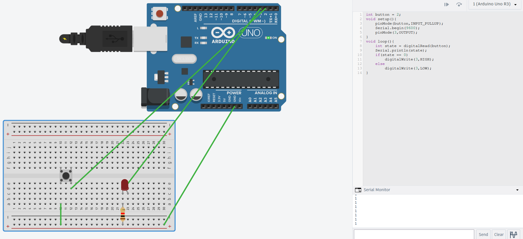Click the debugger step icon above the code

click(447, 4)
